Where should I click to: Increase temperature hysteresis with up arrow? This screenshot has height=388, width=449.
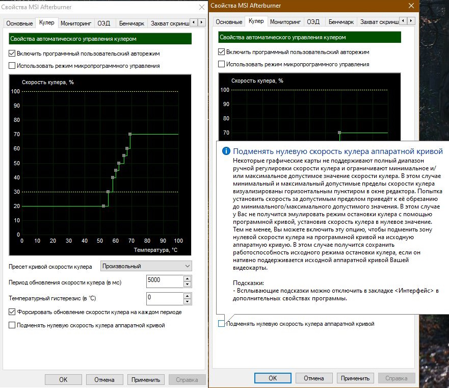[x=187, y=295]
